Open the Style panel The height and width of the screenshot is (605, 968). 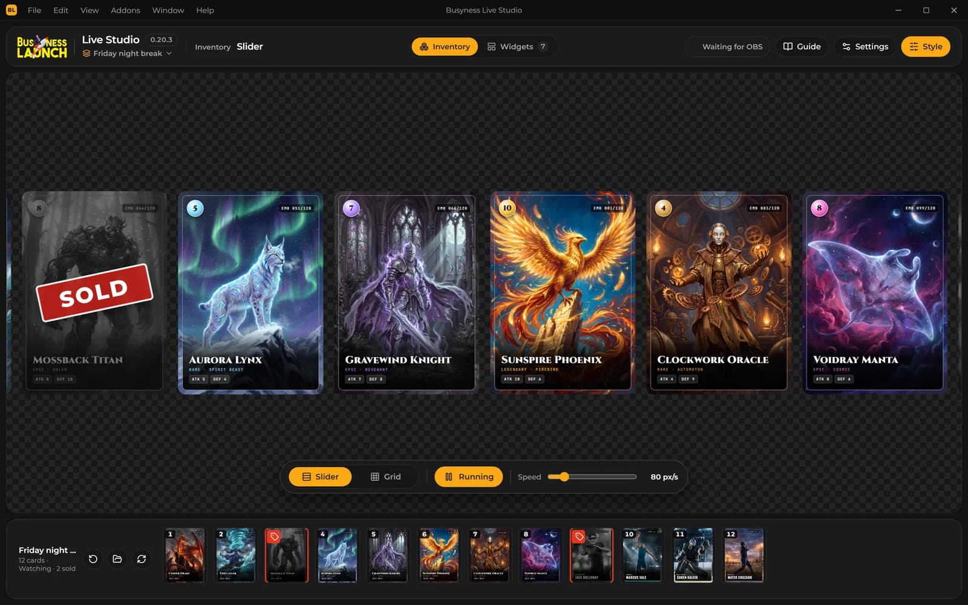pyautogui.click(x=926, y=47)
